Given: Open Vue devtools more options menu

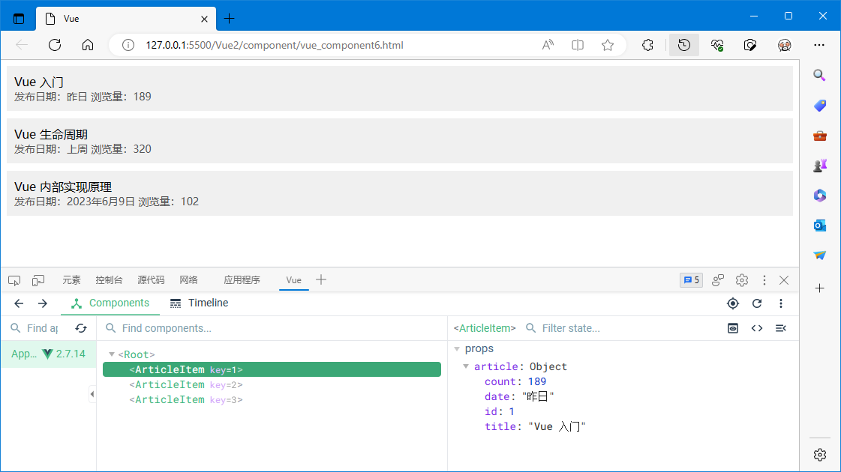Looking at the screenshot, I should click(x=781, y=303).
